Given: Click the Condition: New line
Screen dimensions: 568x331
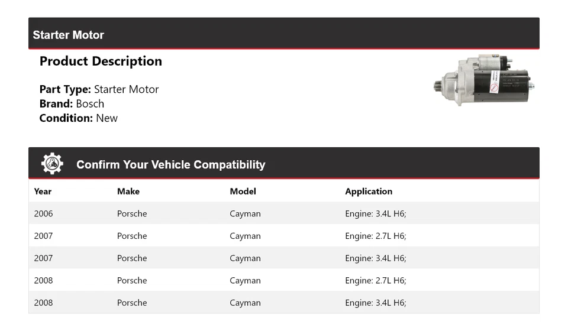Looking at the screenshot, I should [x=78, y=118].
